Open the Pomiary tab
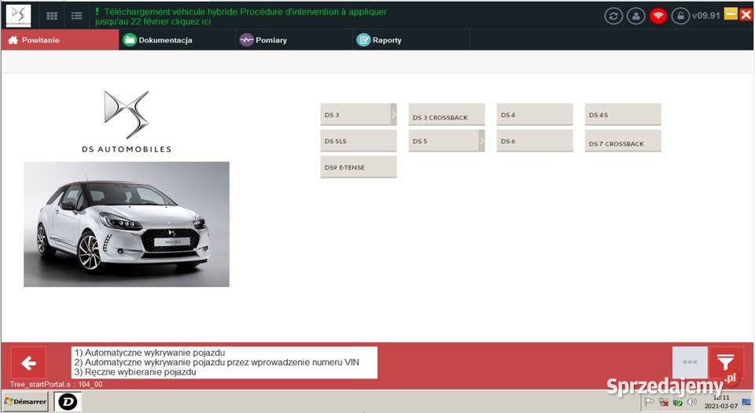Viewport: 755px width, 413px height. (x=294, y=40)
